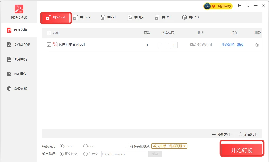This screenshot has width=269, height=162.
Task: Click the start page field showing 1
Action: click(x=162, y=45)
